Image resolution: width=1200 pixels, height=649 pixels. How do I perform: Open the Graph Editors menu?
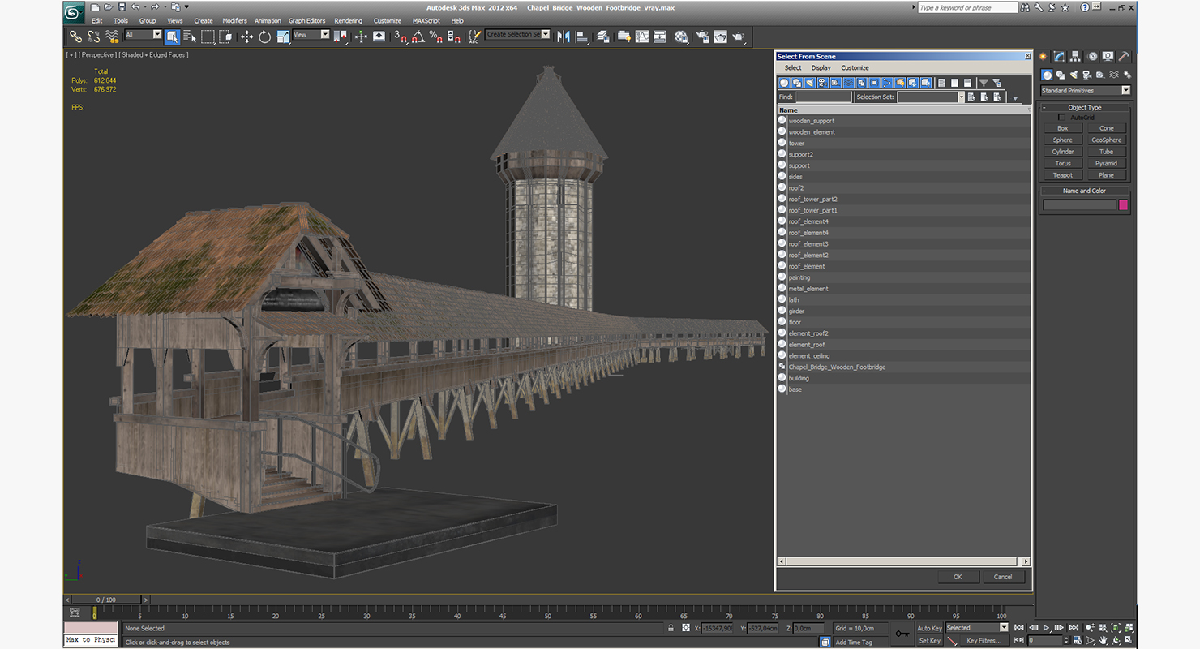(306, 21)
